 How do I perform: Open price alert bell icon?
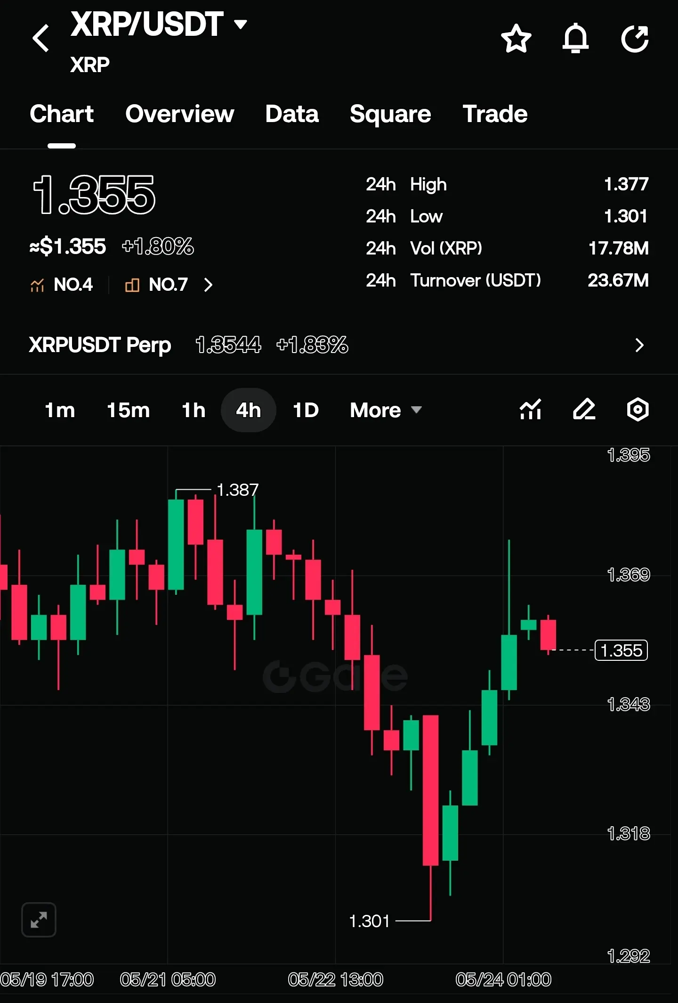(x=575, y=38)
